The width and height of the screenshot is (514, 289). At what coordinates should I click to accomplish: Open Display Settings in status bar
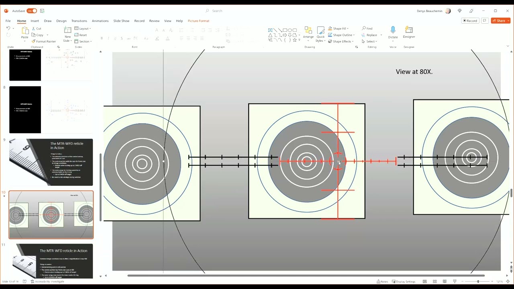pyautogui.click(x=404, y=281)
